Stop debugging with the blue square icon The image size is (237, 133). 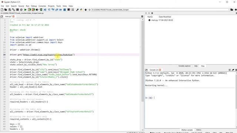[64, 10]
